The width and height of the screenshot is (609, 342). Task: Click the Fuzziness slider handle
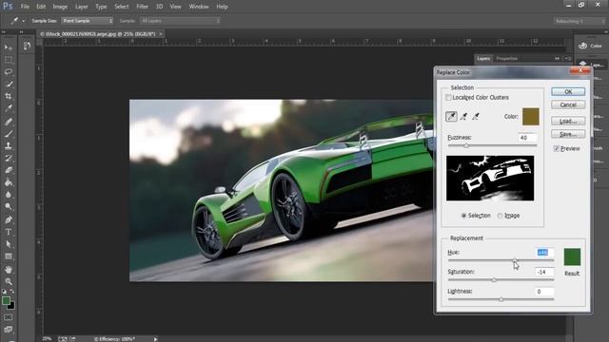[x=466, y=145]
